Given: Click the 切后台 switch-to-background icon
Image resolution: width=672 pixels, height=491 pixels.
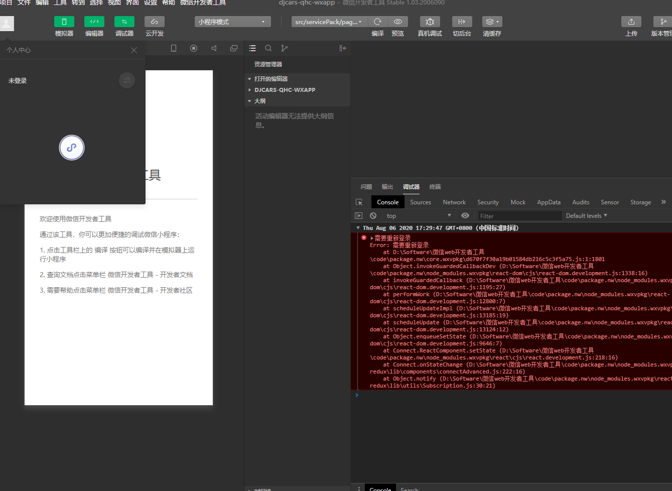Looking at the screenshot, I should click(462, 22).
